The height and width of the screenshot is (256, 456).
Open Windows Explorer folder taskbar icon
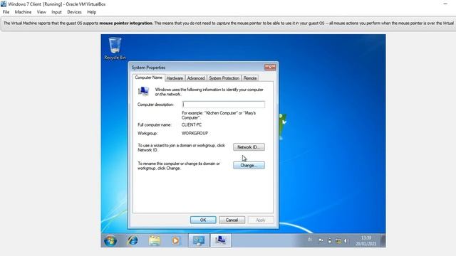click(x=155, y=240)
